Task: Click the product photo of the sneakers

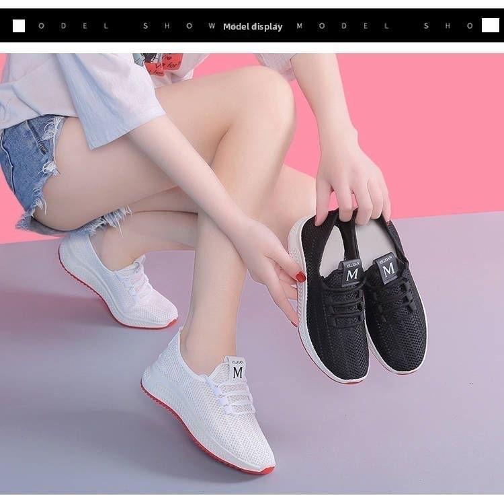Action: (x=252, y=274)
